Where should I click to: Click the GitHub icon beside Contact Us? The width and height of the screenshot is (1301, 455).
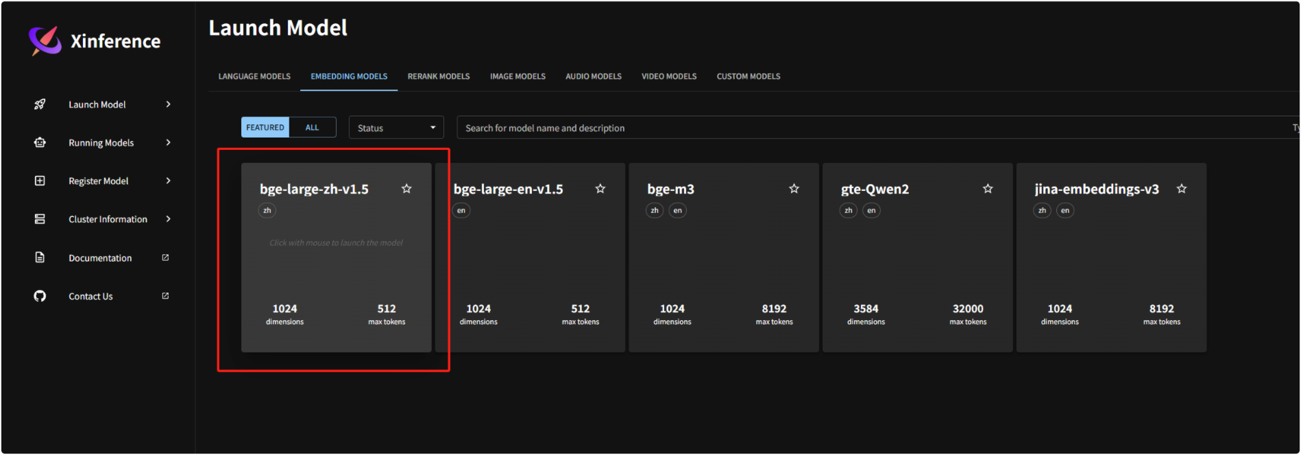(x=40, y=296)
